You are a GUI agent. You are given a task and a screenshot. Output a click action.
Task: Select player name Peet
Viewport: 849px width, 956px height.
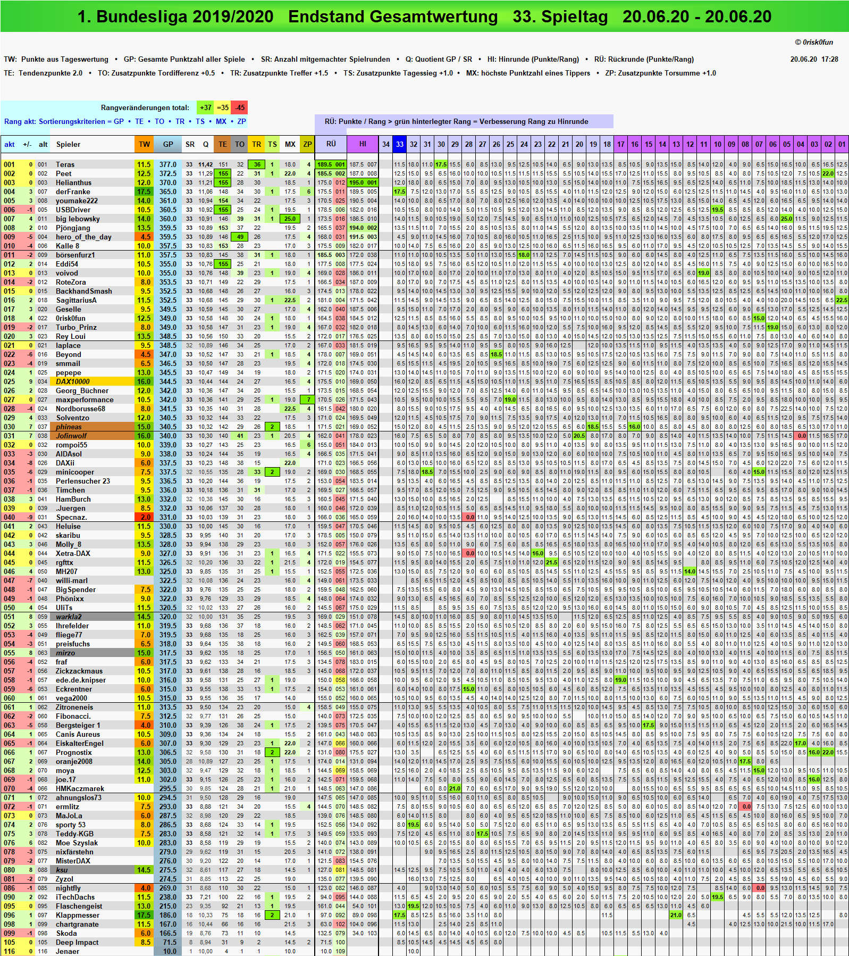tap(63, 174)
